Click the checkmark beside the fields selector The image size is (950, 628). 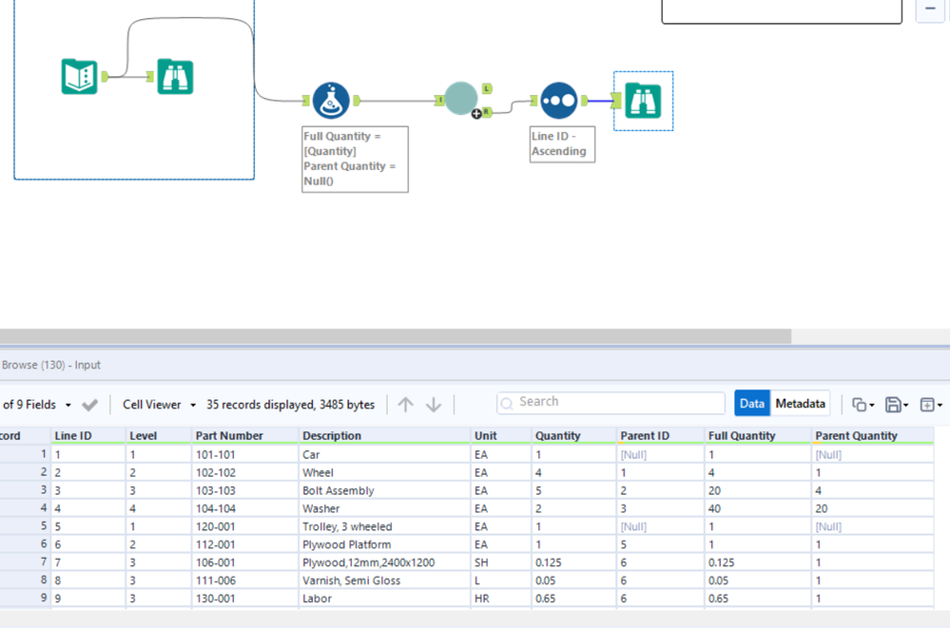90,405
